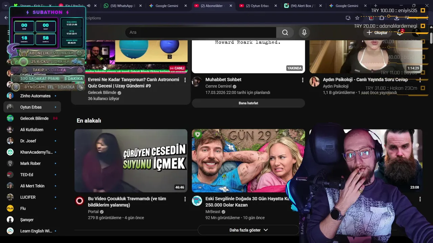Image resolution: width=433 pixels, height=243 pixels.
Task: Open Aydın Psikoloji - Canlı Yayında Soru Cevap title
Action: 365,80
